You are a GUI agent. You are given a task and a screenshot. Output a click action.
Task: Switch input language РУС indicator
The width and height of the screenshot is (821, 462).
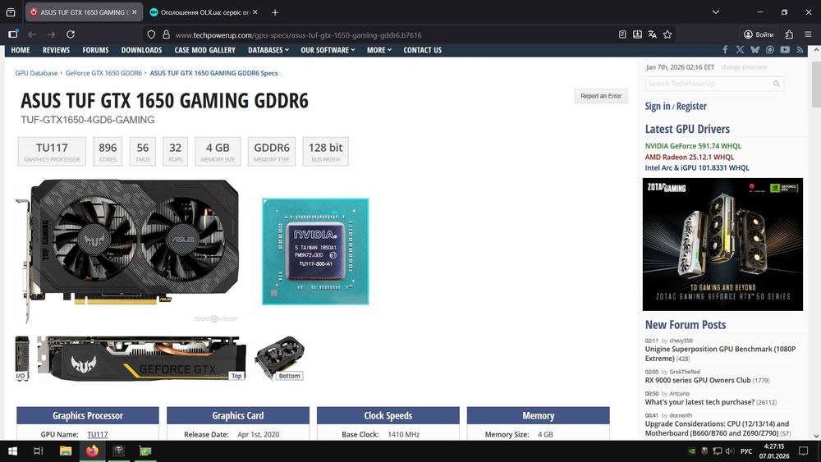point(746,451)
